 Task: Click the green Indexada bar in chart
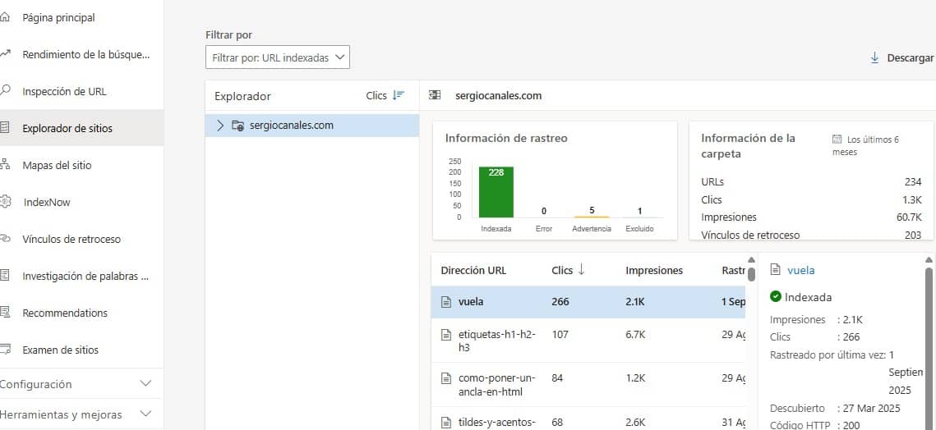(x=496, y=192)
